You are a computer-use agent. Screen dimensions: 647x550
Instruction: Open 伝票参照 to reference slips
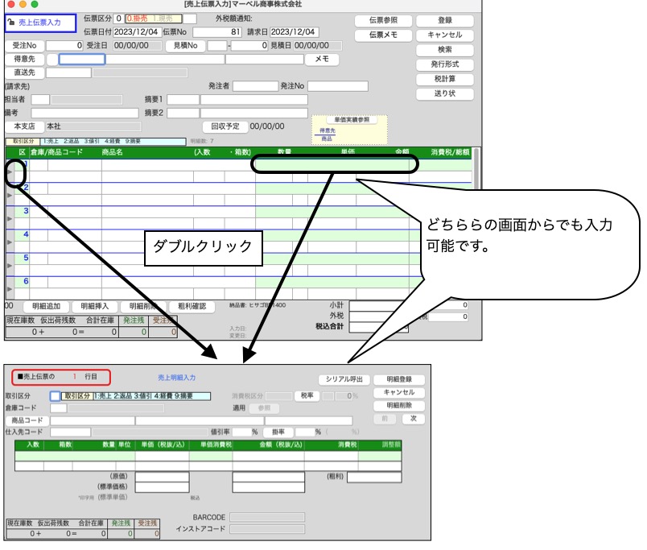pos(383,20)
